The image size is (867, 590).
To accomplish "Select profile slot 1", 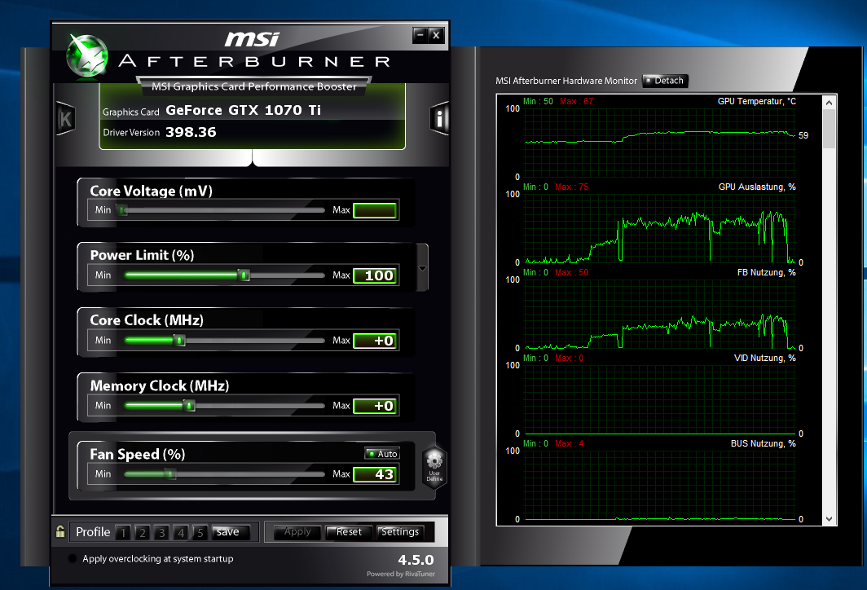I will pyautogui.click(x=123, y=533).
